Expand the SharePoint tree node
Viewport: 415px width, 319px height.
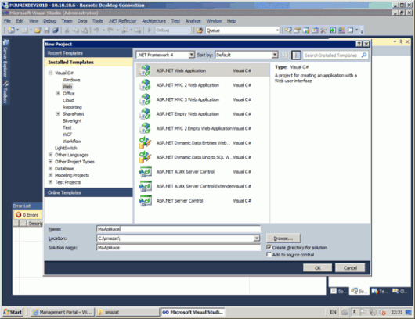(58, 113)
